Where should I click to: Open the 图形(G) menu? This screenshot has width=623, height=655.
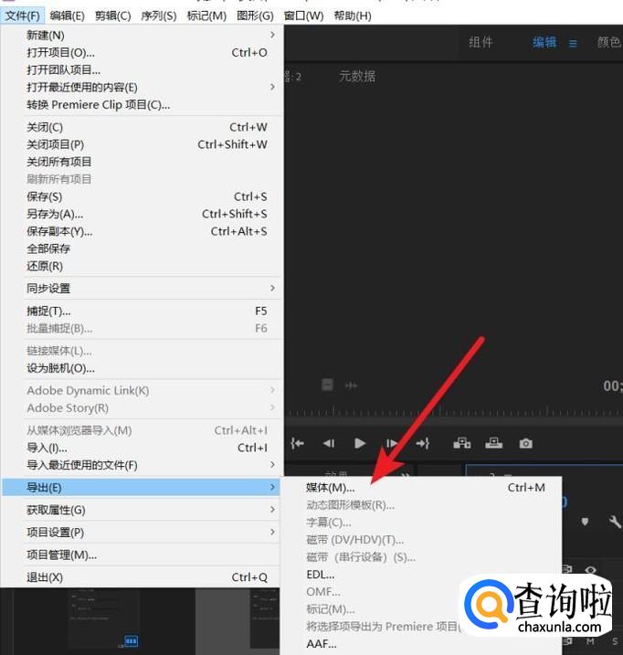(255, 16)
